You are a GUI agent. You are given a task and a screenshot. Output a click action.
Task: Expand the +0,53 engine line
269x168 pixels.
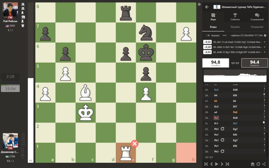[265, 52]
